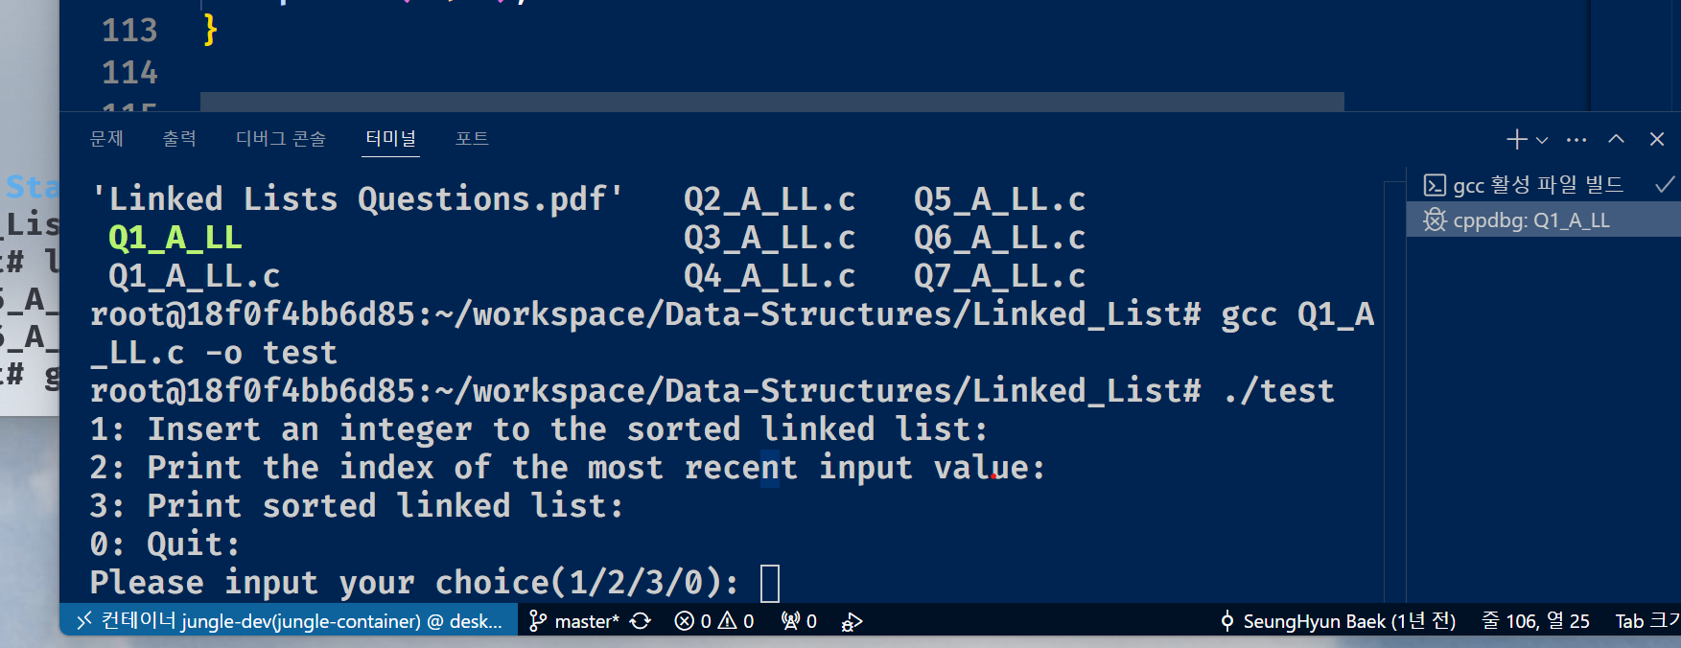Close the bottom panel with the X
Screen dimensions: 1681x648
click(1657, 140)
